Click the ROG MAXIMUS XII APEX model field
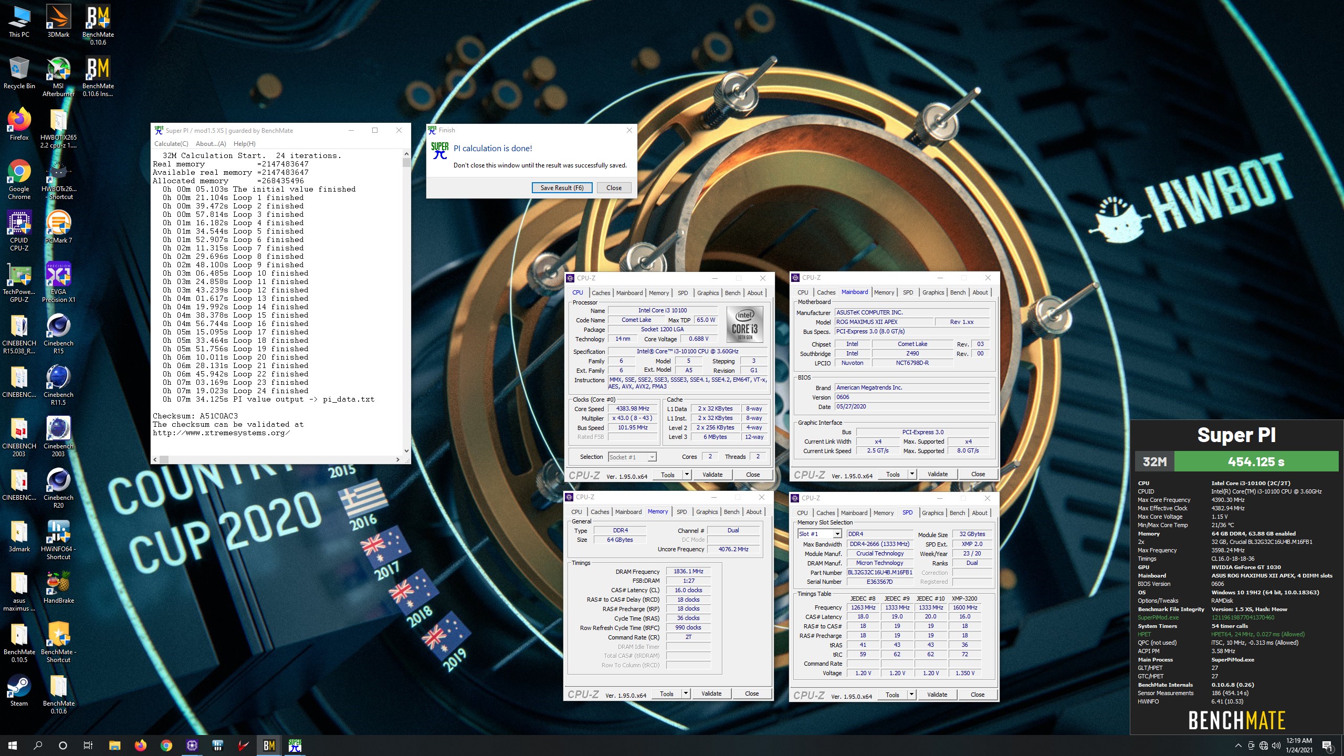The height and width of the screenshot is (756, 1344). [x=884, y=322]
